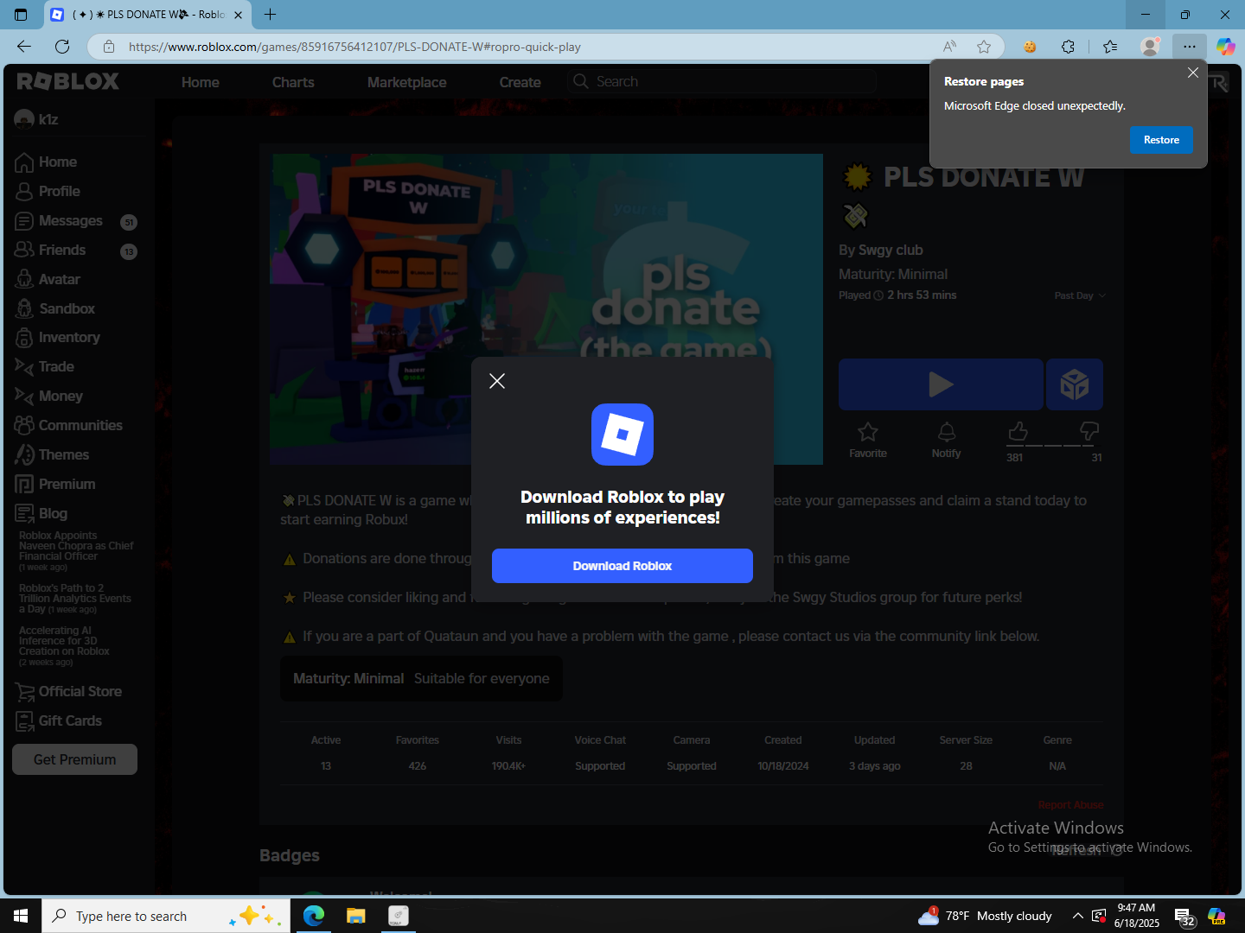Screen dimensions: 1245x933
Task: Click the Roblox logo
Action: 68,81
